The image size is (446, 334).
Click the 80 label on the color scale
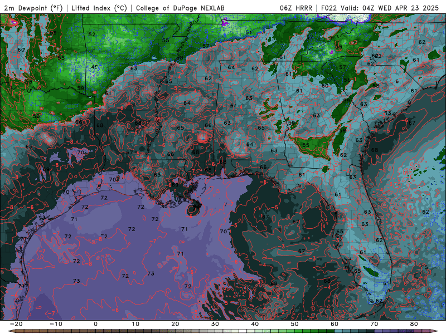414,324
